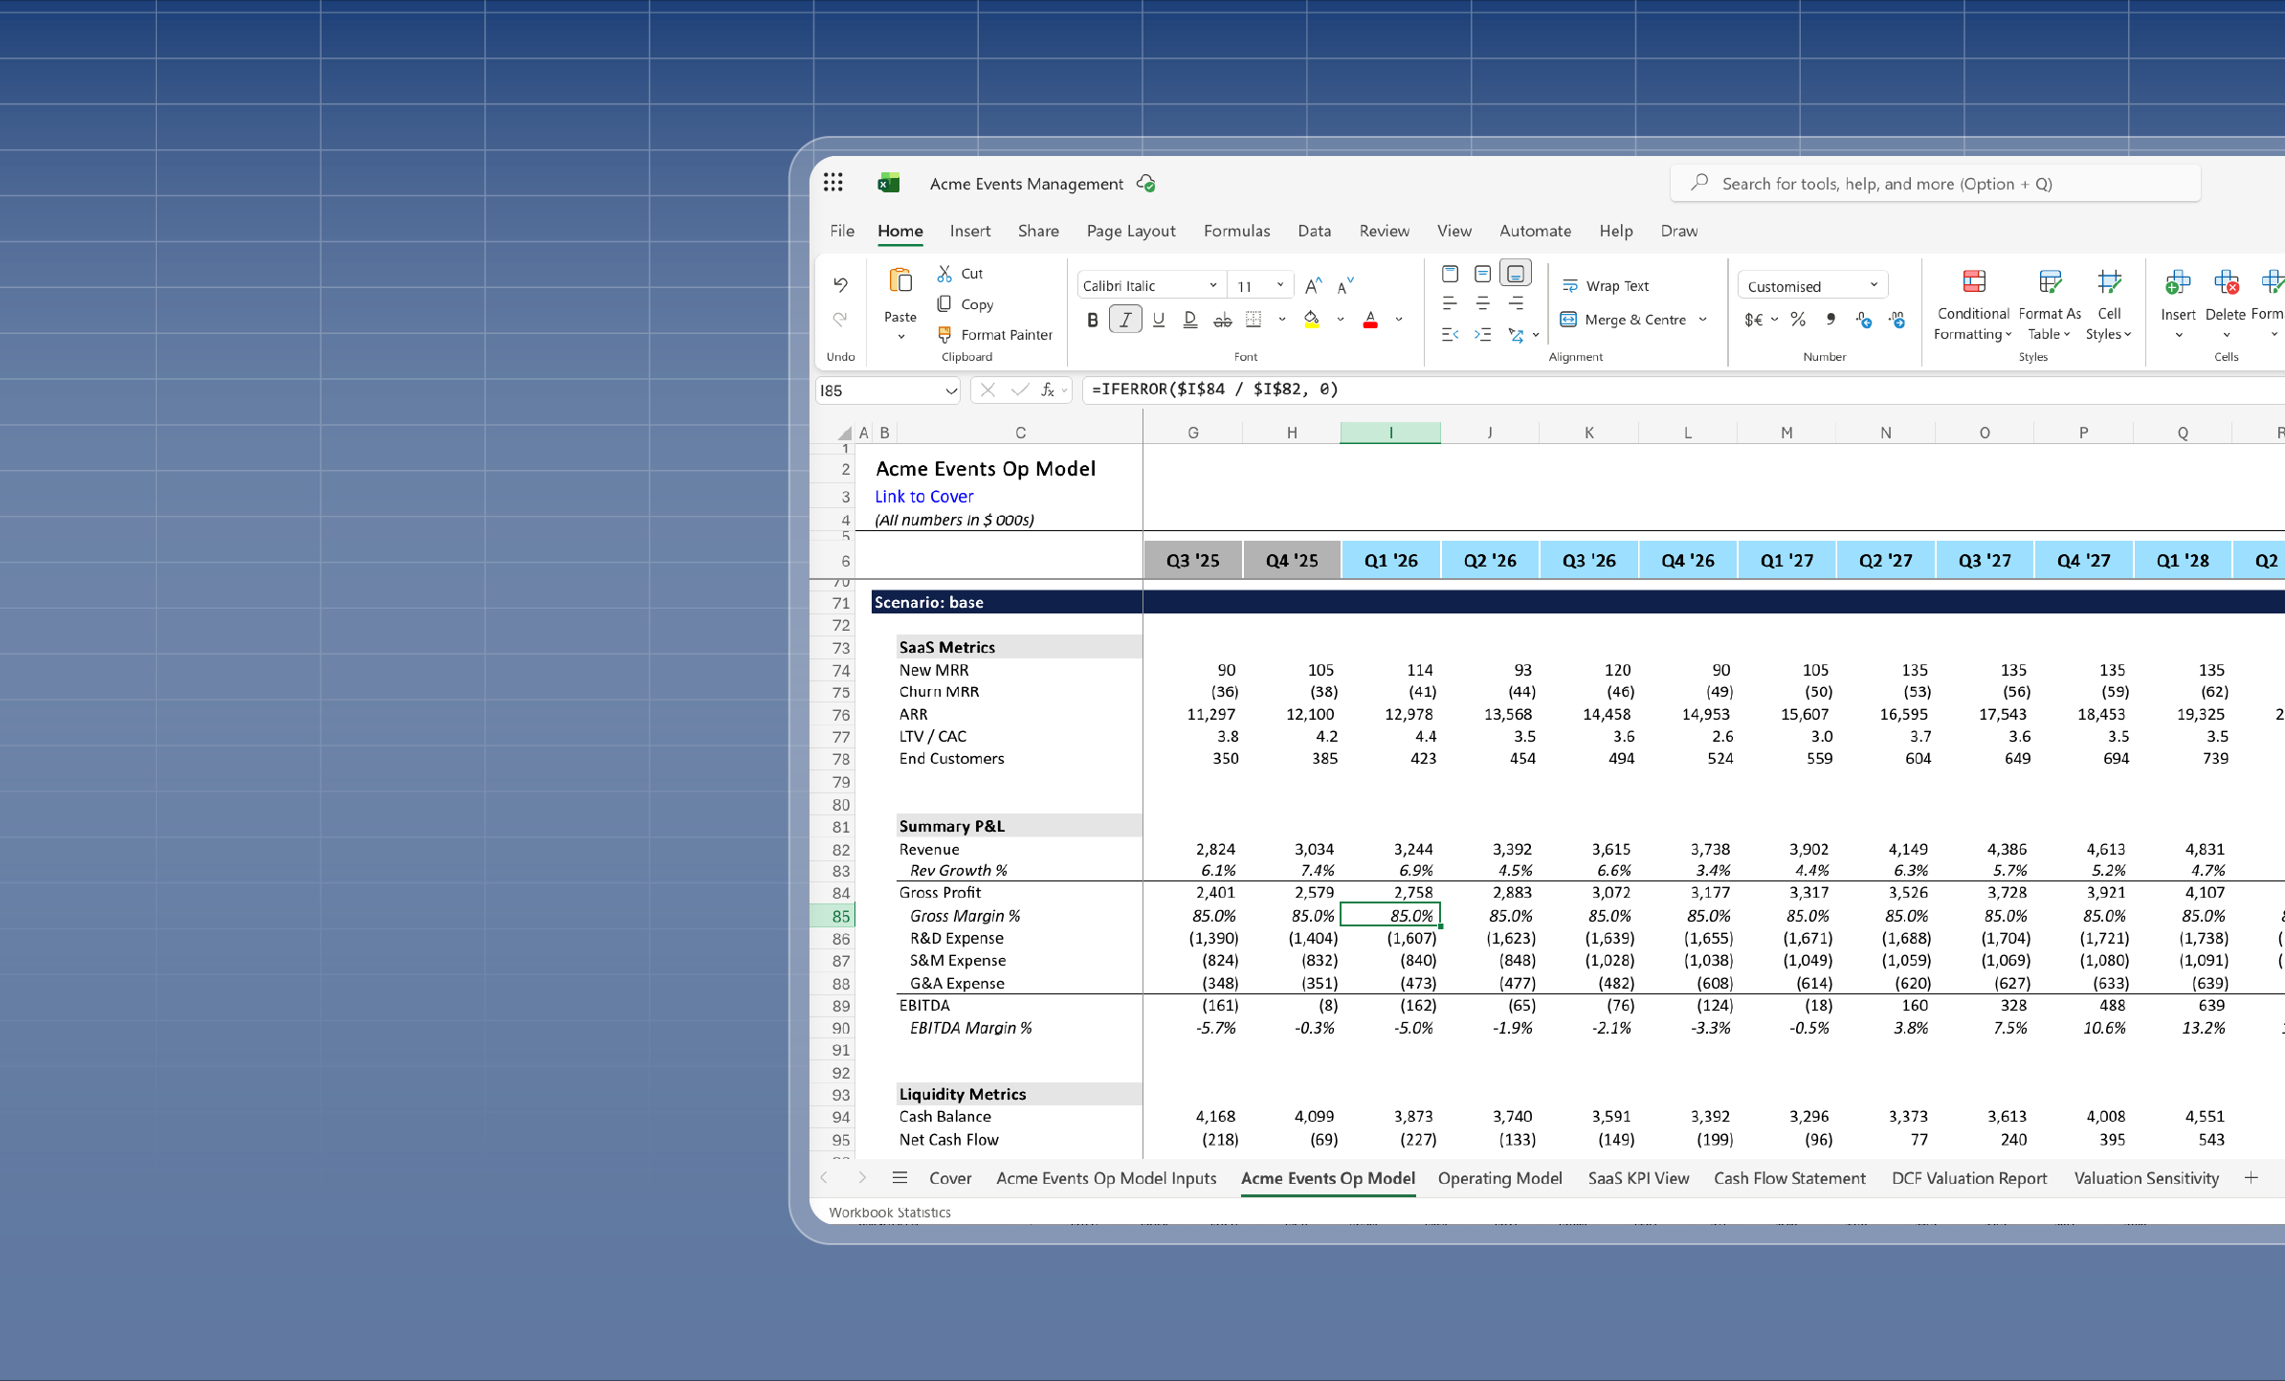Align text left
The image size is (2285, 1381).
point(1450,304)
